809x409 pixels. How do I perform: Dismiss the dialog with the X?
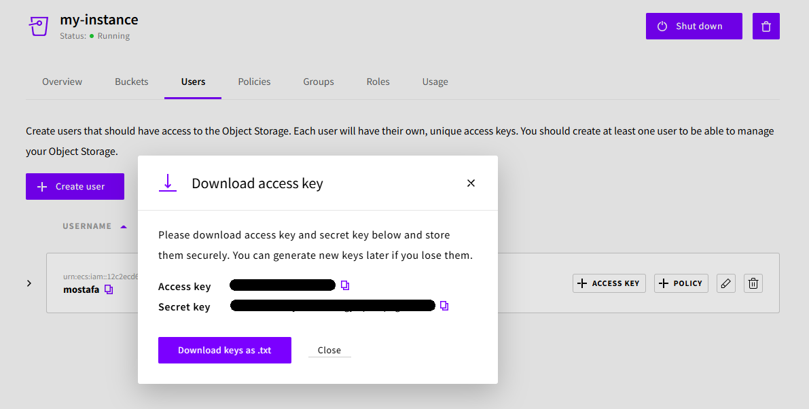(x=471, y=183)
